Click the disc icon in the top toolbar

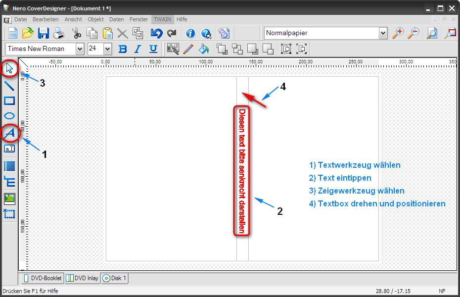tap(224, 33)
